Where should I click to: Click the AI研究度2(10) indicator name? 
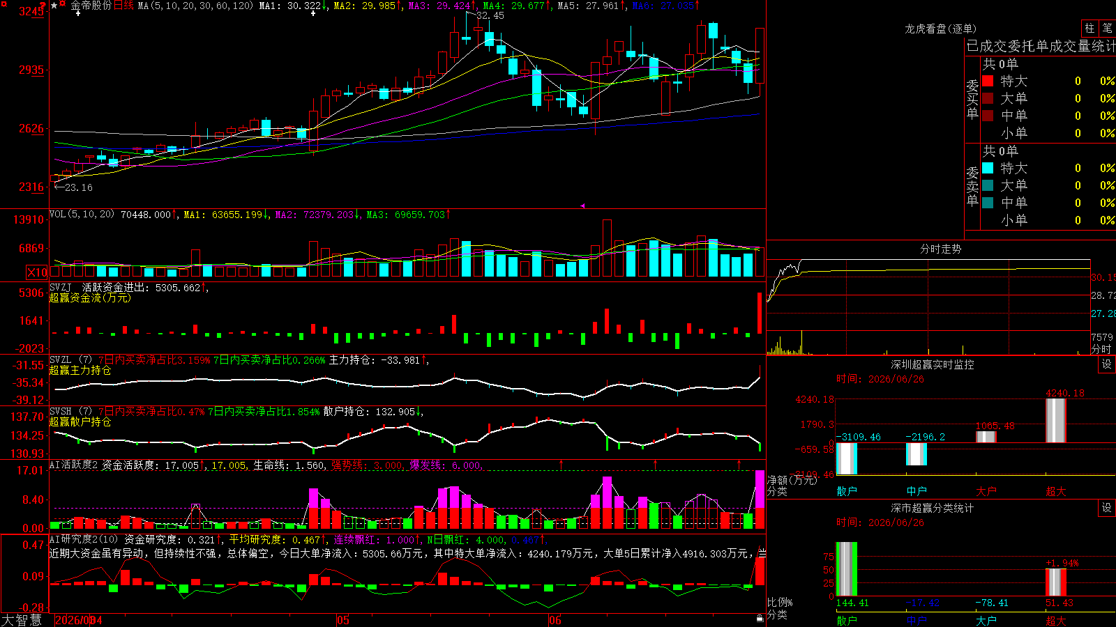[x=84, y=539]
